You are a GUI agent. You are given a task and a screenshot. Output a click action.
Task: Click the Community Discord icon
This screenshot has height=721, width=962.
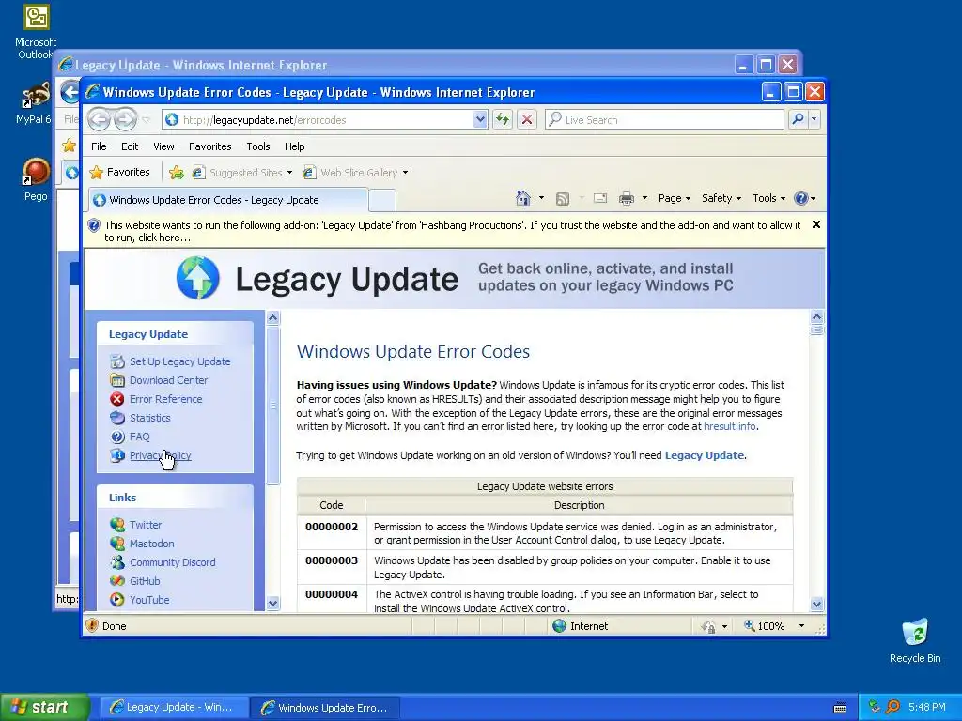[117, 562]
